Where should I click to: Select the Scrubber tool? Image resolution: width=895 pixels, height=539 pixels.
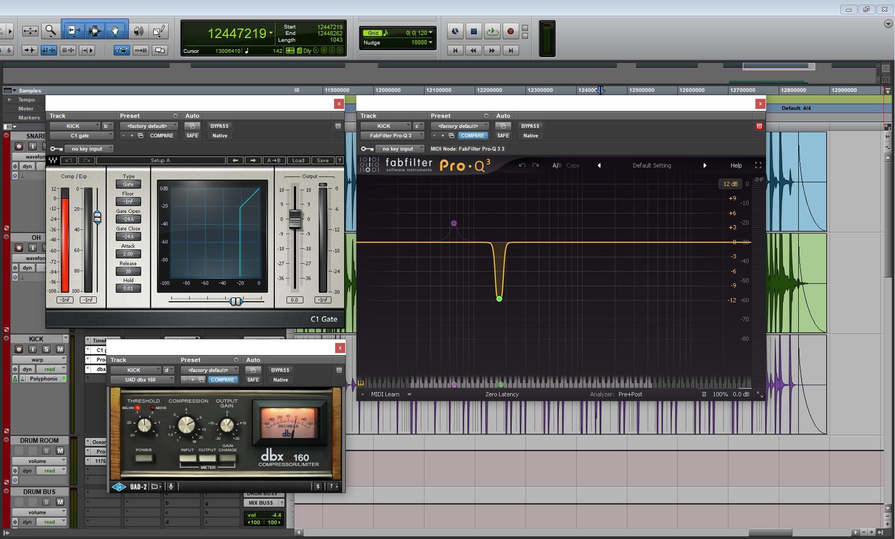point(138,31)
